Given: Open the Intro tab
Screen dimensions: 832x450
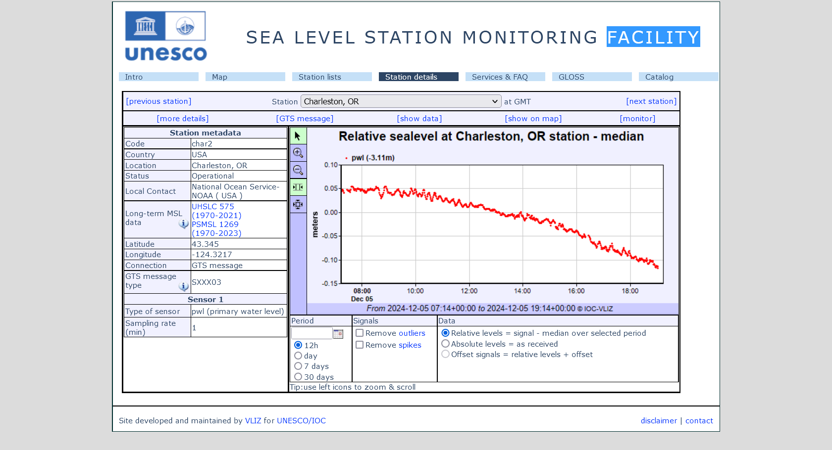Looking at the screenshot, I should coord(158,77).
